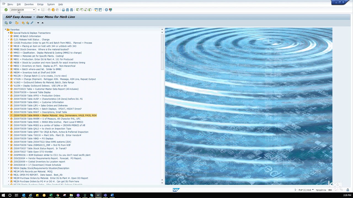Go to Next Page icon
This screenshot has height=198, width=353.
tap(86, 10)
